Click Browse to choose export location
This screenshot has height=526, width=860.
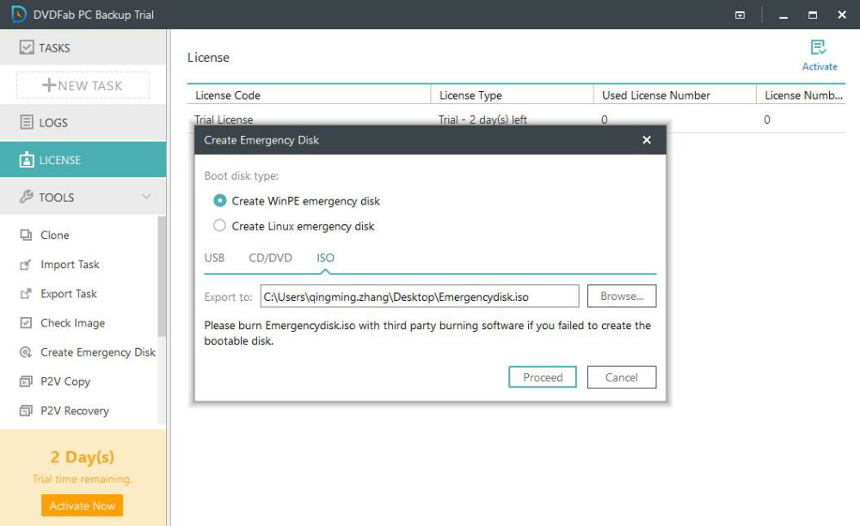622,296
